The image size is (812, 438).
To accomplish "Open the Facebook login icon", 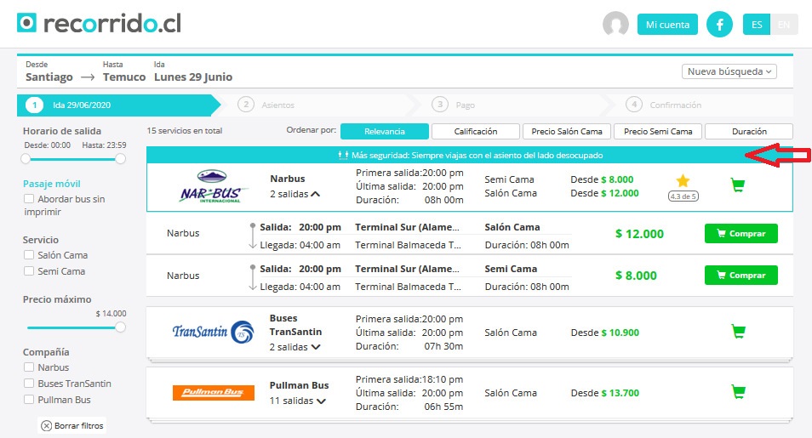I will coord(719,25).
